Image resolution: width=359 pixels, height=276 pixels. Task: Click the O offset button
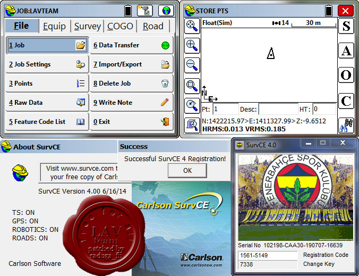click(346, 75)
